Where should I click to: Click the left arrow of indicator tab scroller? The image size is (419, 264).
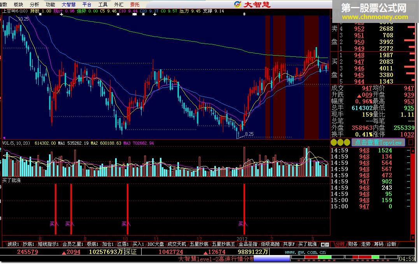pyautogui.click(x=323, y=245)
